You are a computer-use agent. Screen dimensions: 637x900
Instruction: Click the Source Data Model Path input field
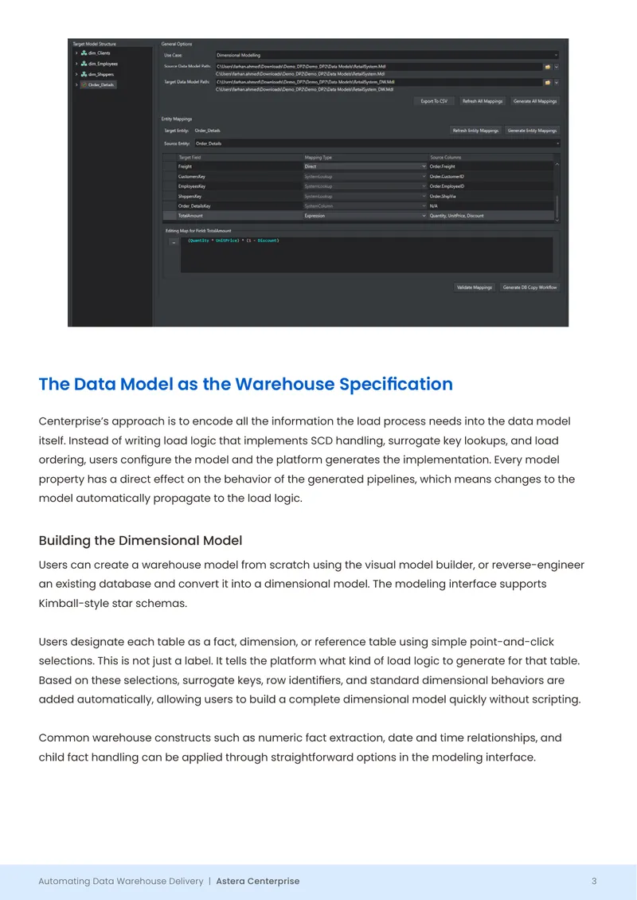(x=379, y=67)
